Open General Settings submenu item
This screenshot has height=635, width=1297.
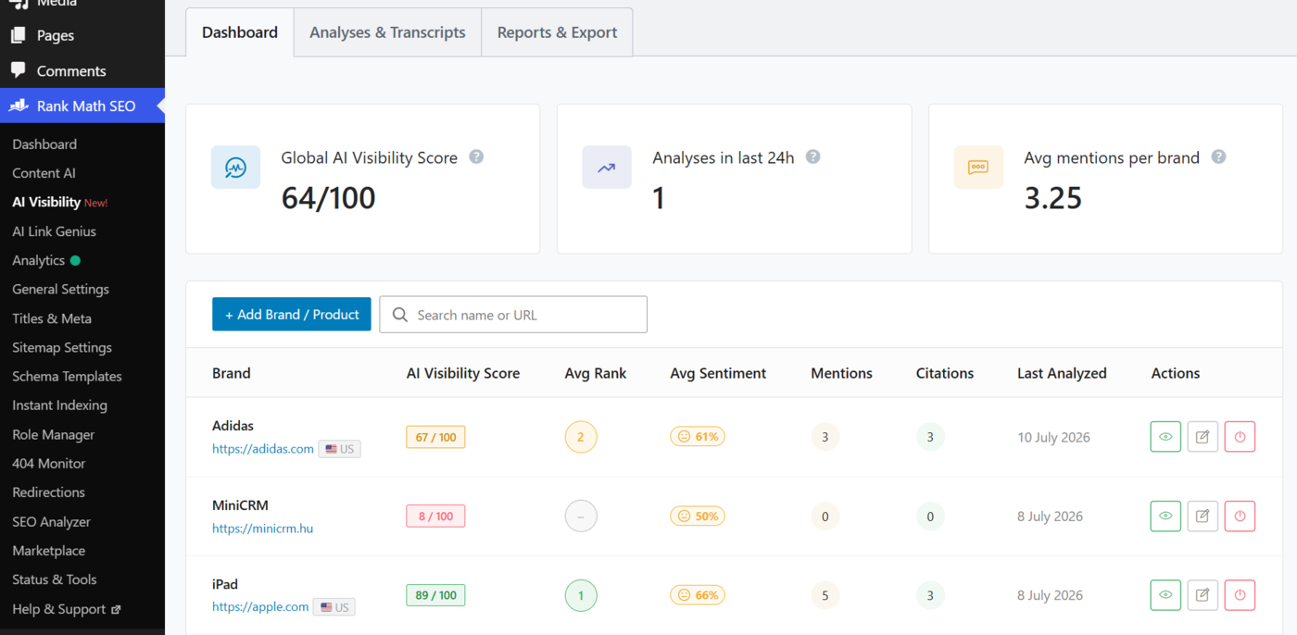click(60, 289)
